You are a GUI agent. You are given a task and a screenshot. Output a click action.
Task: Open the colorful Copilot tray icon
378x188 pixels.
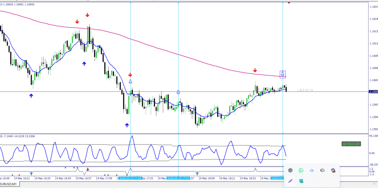[333, 171]
